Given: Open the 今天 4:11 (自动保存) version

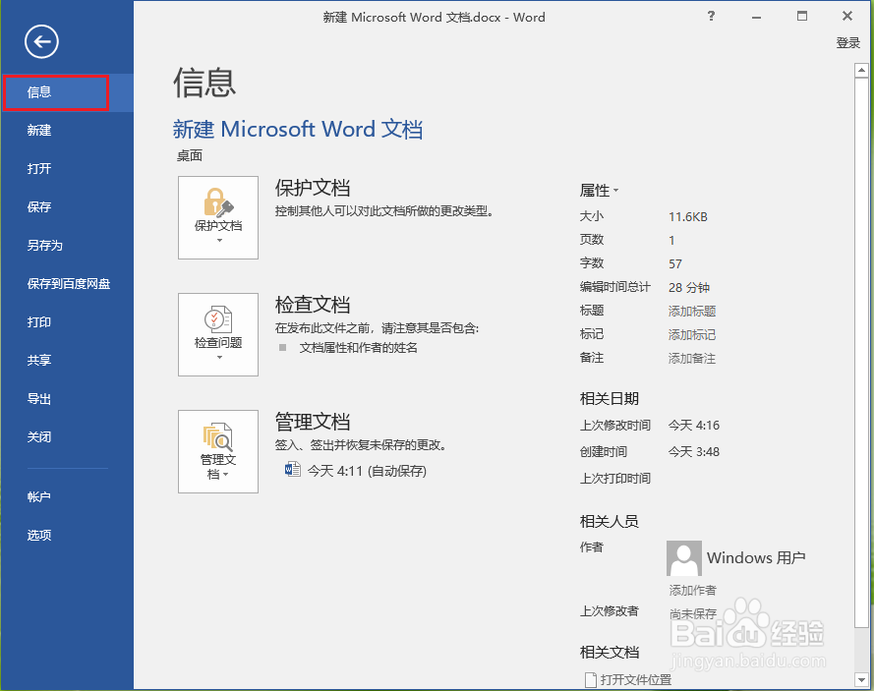Looking at the screenshot, I should coord(367,472).
